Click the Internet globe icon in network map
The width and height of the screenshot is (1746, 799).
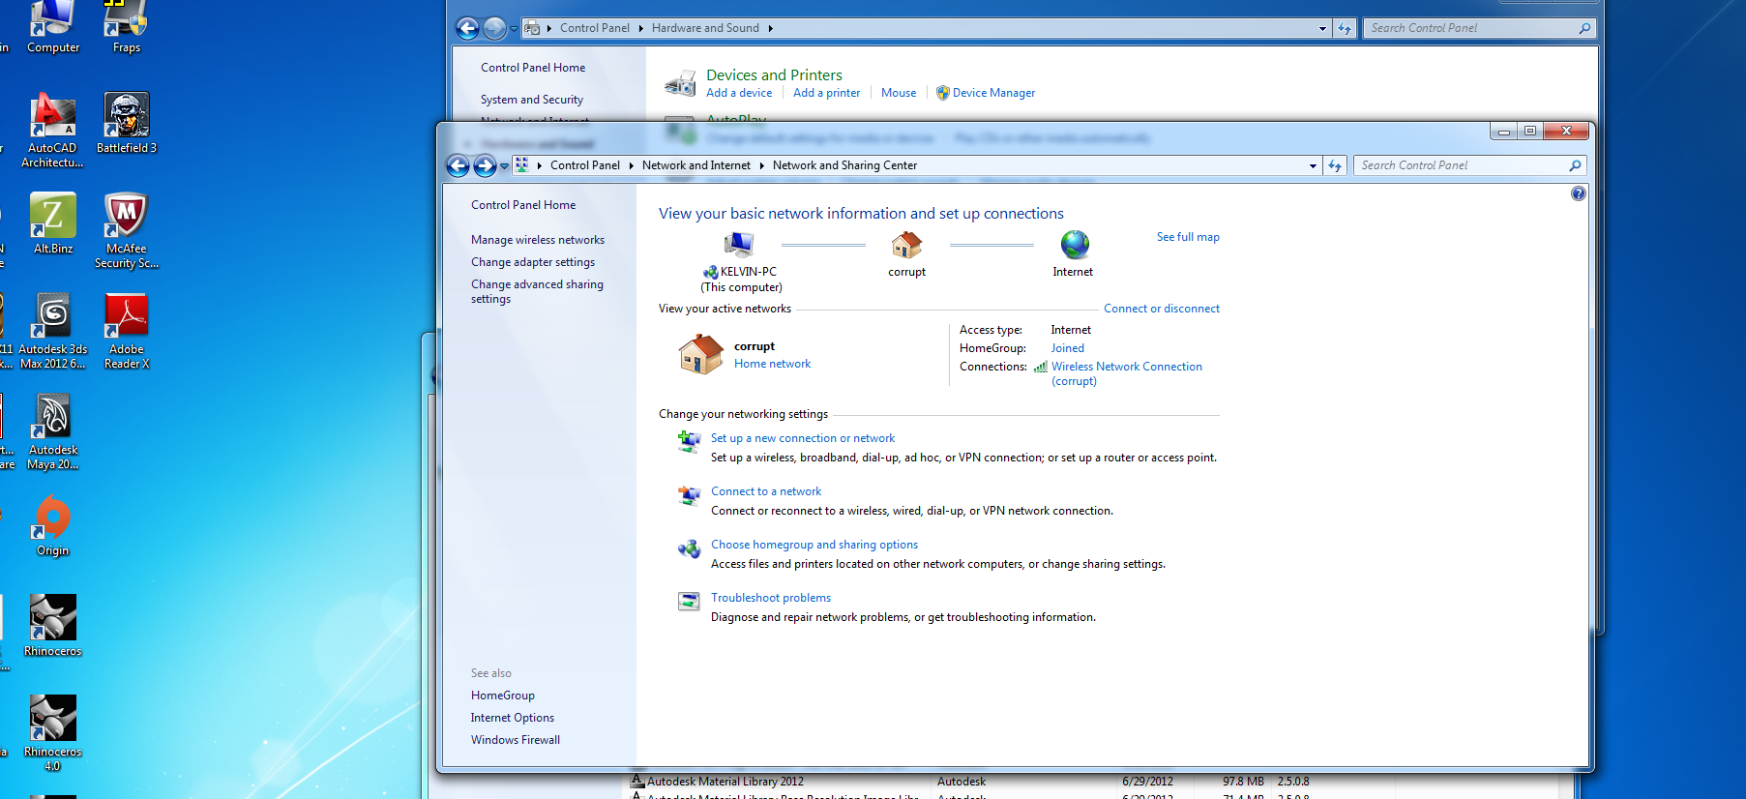(1075, 245)
